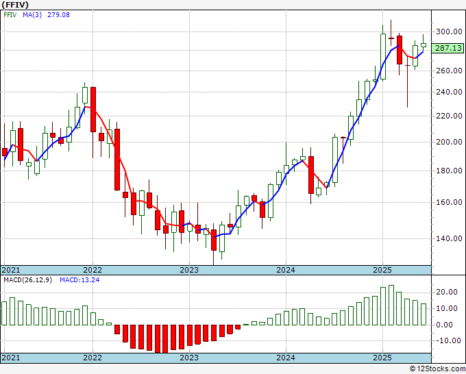Click the 260.00 price axis label
466x374 pixels.
449,71
